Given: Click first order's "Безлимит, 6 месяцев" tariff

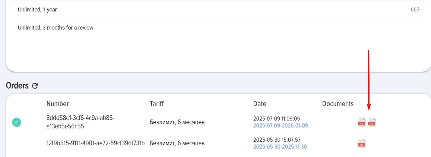Looking at the screenshot, I should (x=177, y=122).
